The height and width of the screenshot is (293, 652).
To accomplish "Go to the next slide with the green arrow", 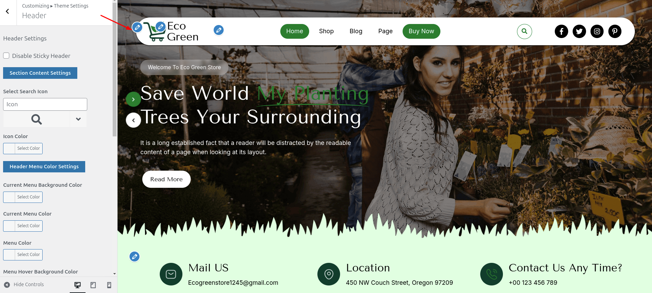I will [x=133, y=99].
